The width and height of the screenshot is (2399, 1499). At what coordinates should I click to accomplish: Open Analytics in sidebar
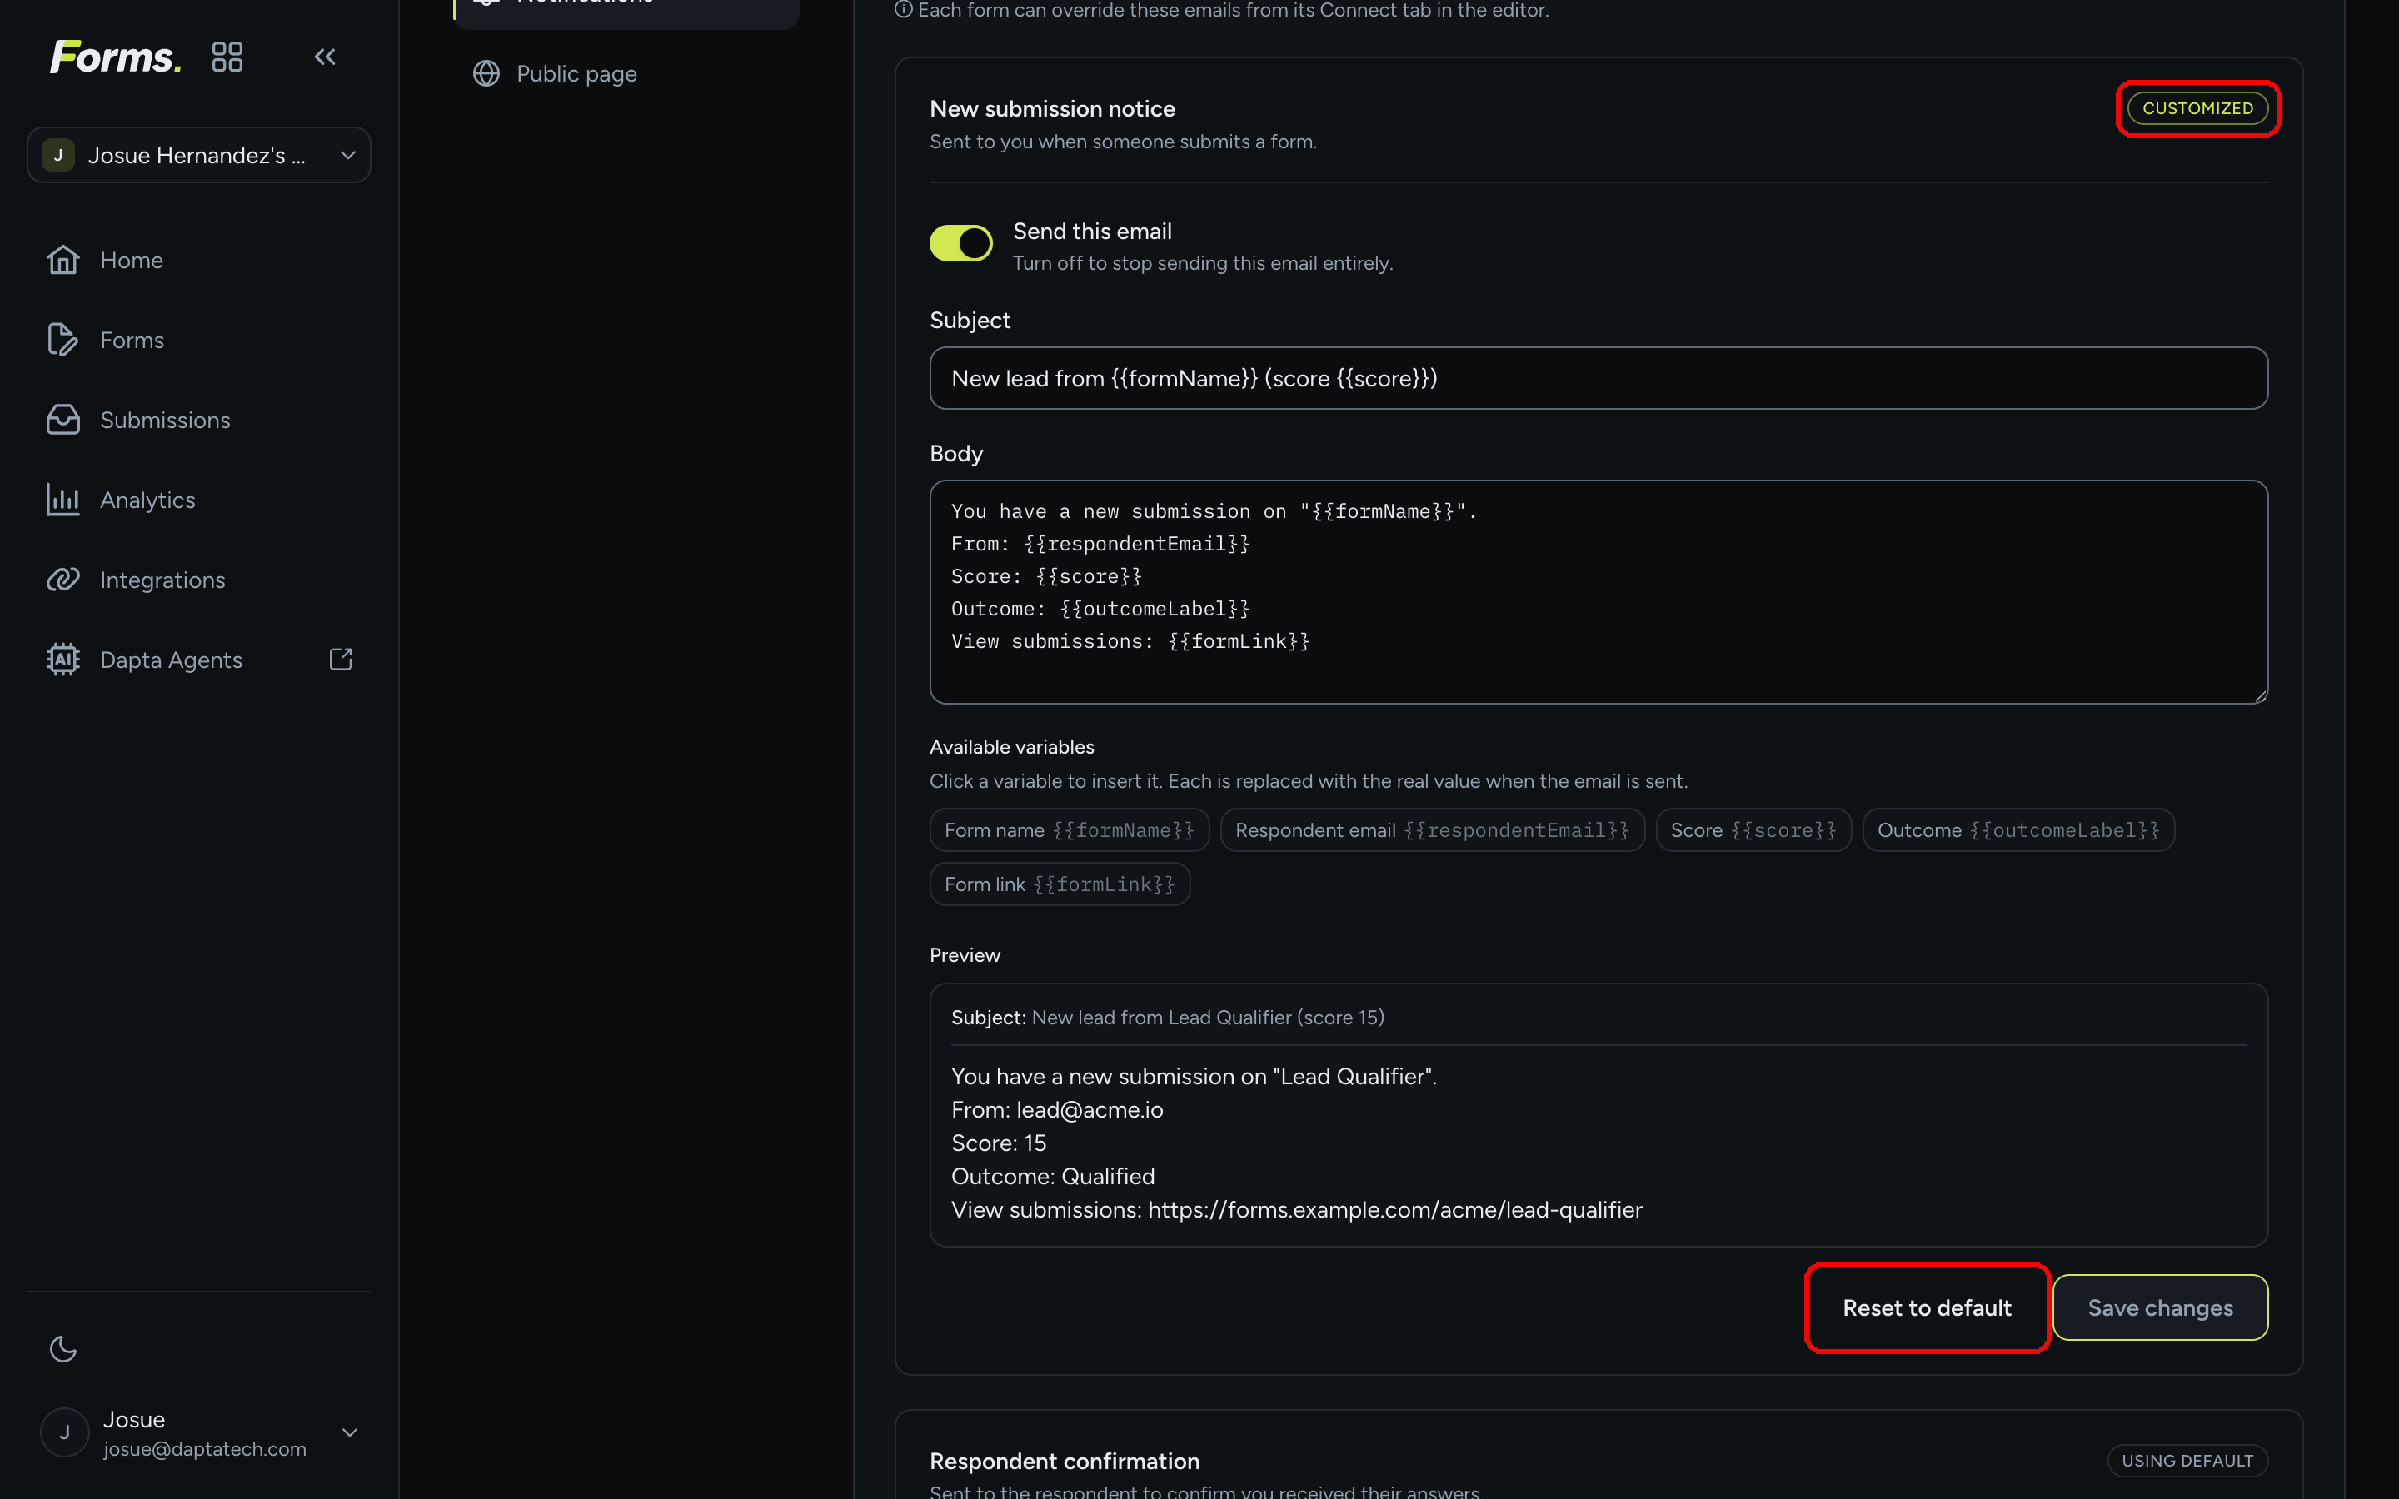199,500
